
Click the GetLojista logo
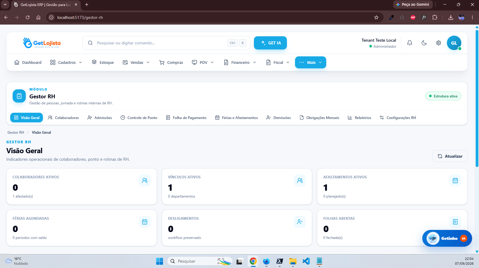click(x=42, y=43)
